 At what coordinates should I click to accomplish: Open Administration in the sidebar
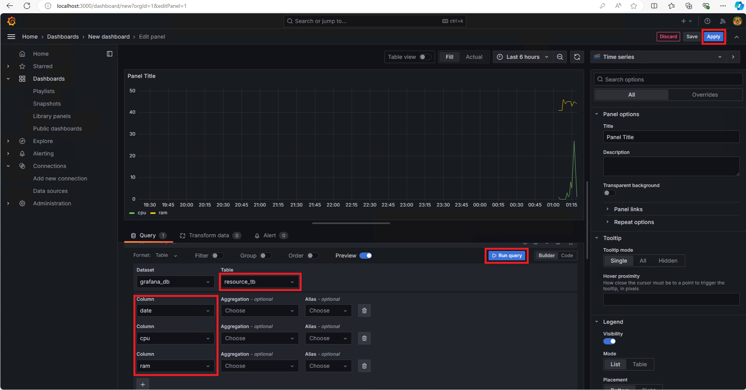[52, 203]
